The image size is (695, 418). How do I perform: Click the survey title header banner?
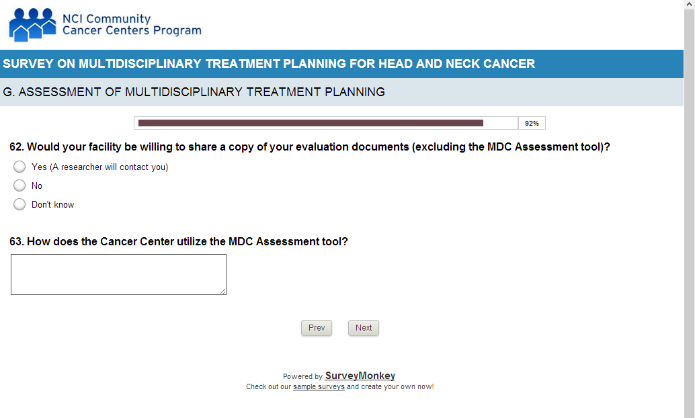(x=269, y=64)
